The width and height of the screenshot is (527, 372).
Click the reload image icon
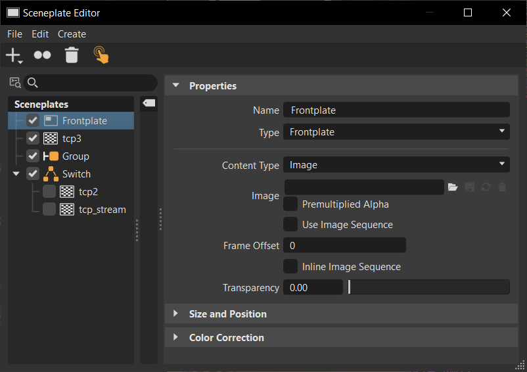click(x=486, y=187)
